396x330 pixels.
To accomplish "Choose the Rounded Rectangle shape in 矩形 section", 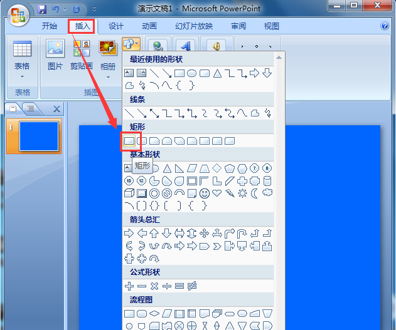I will coord(142,141).
